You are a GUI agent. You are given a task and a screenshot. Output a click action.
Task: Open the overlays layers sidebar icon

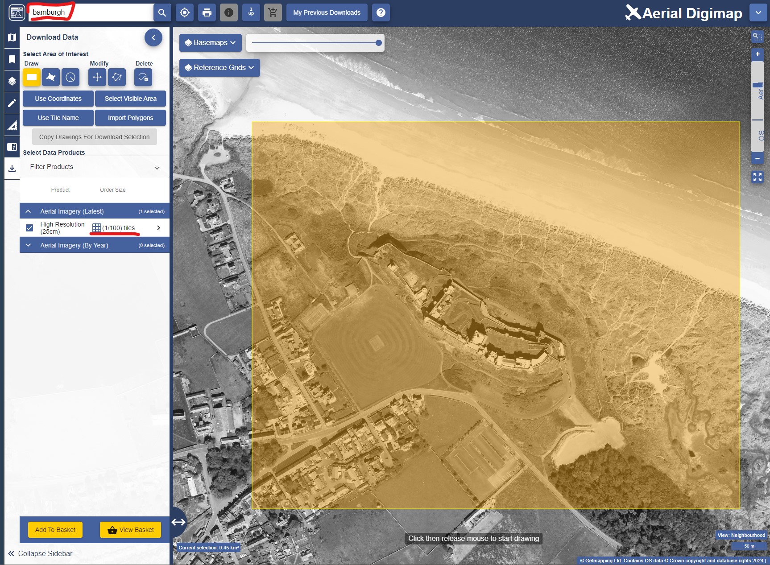[x=12, y=81]
